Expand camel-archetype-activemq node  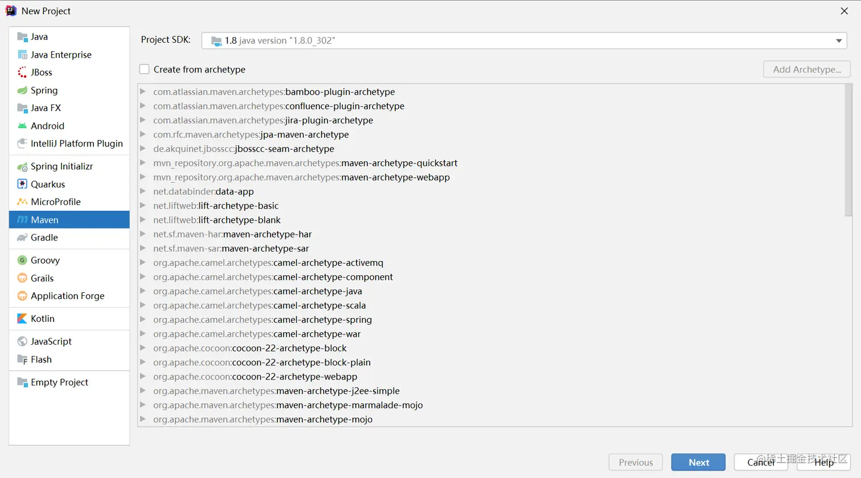(143, 262)
